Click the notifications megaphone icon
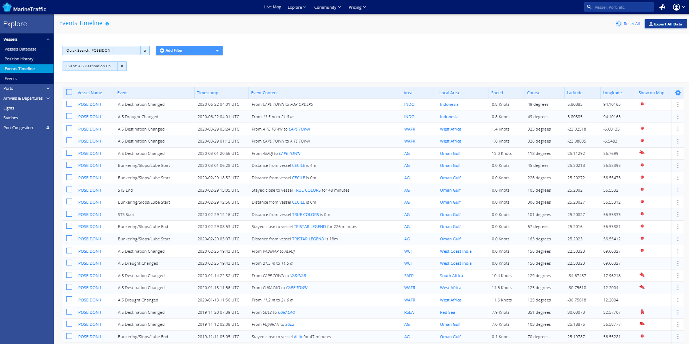689x344 pixels. tap(662, 7)
